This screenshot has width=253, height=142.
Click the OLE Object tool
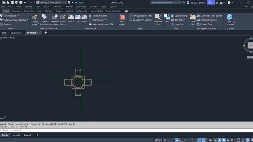pos(178,20)
